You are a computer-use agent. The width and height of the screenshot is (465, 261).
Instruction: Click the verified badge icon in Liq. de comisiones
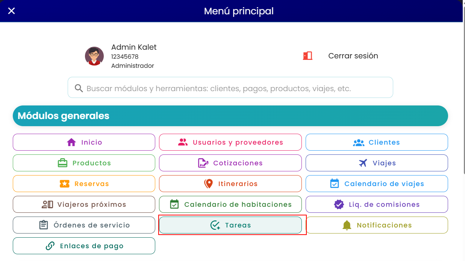click(x=339, y=205)
